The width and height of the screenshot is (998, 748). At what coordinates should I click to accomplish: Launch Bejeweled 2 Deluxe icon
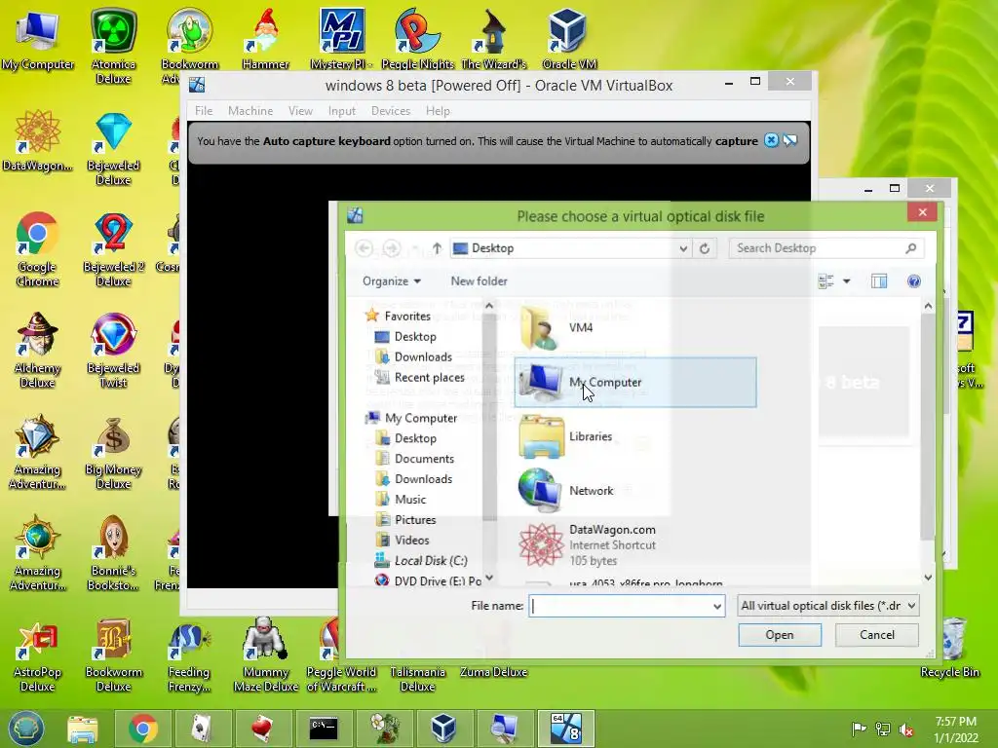113,249
